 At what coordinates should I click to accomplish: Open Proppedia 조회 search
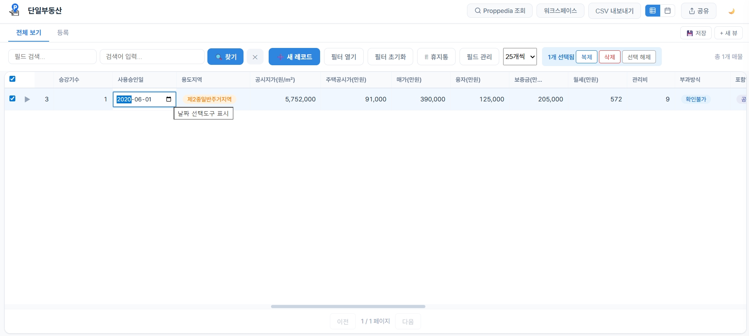[x=500, y=11]
